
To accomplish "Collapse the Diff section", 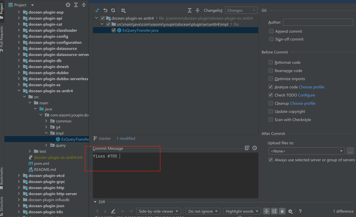I will pos(95,202).
